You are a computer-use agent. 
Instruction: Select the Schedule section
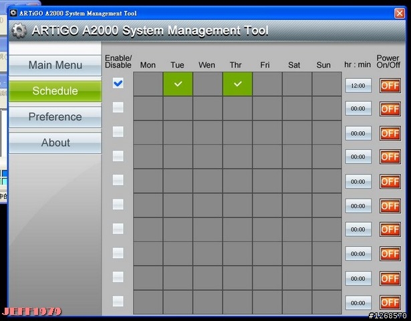point(55,91)
